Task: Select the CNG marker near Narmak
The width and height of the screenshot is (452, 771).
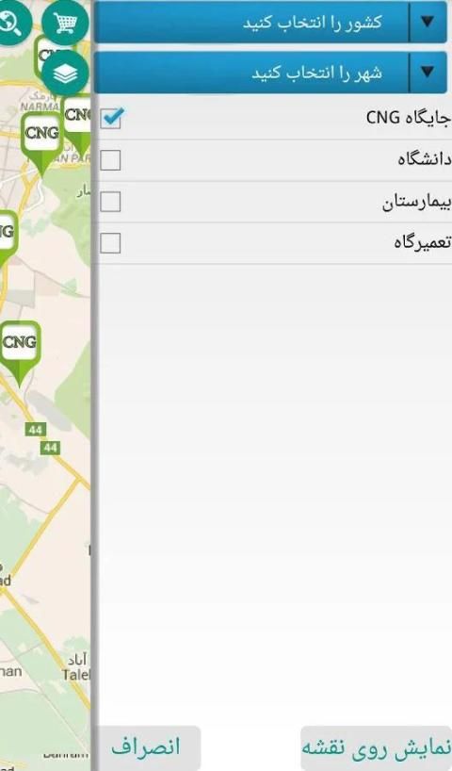Action: (x=41, y=142)
